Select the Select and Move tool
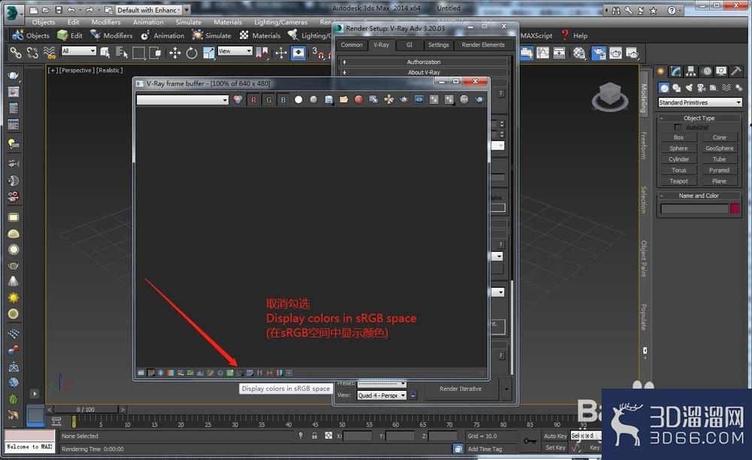This screenshot has width=752, height=460. (x=175, y=53)
